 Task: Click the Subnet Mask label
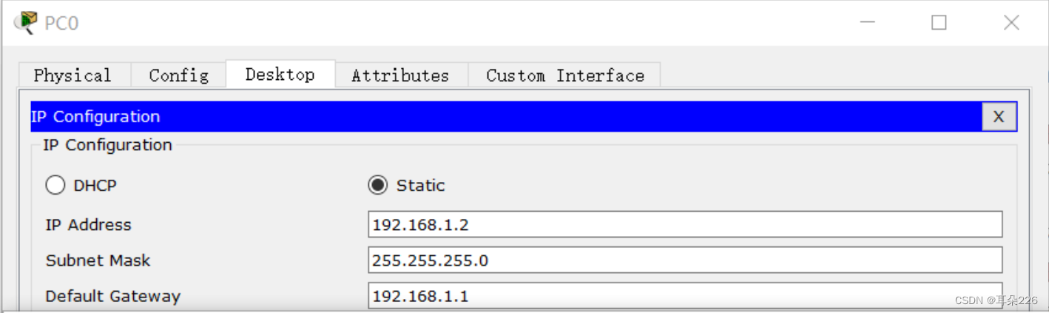click(x=98, y=260)
